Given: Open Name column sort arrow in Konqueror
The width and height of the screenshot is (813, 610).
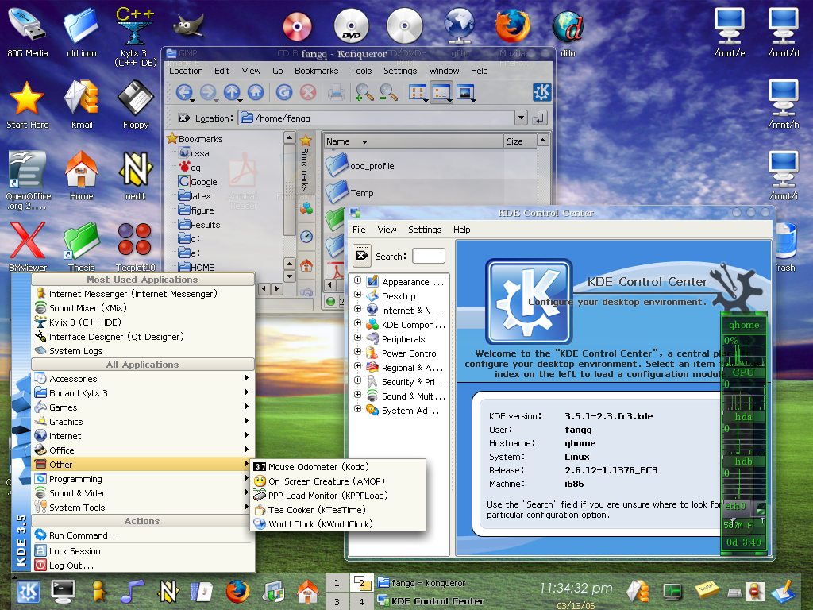Looking at the screenshot, I should [364, 141].
